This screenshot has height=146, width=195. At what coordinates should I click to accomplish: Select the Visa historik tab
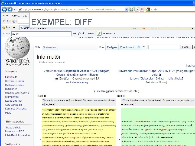pos(127,47)
